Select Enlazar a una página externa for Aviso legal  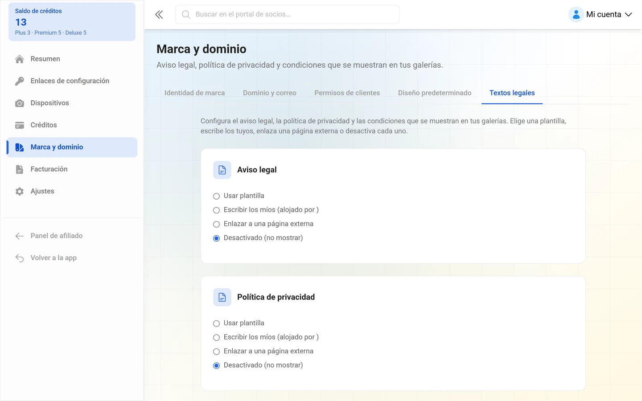(216, 224)
